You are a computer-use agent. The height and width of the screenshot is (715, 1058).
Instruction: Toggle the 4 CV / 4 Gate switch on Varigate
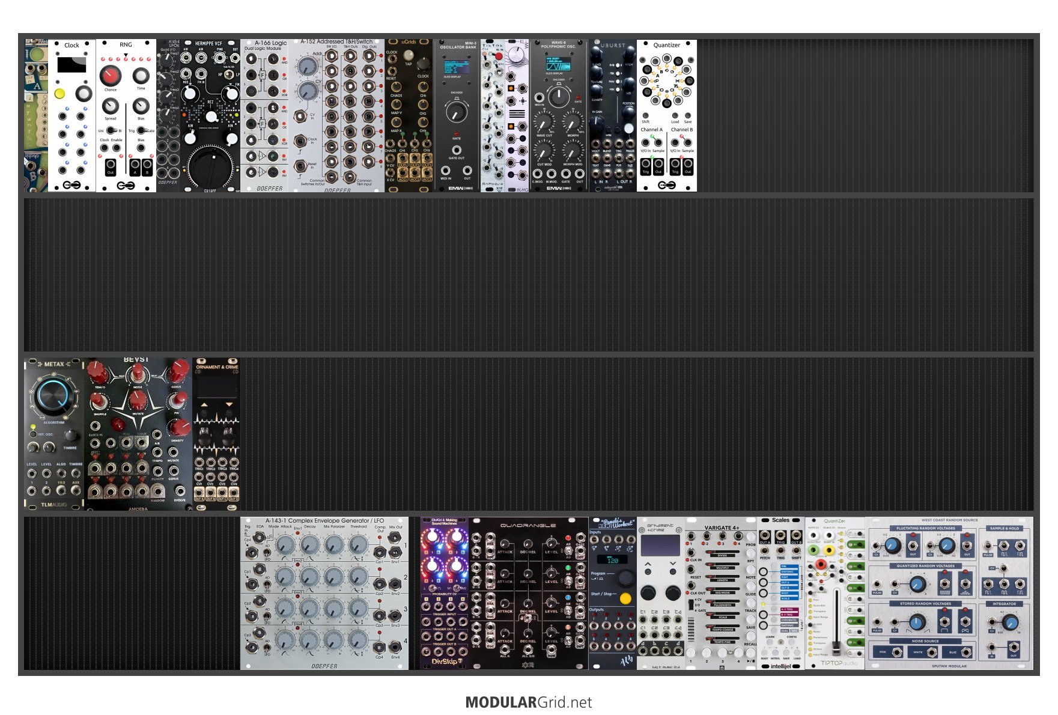point(690,605)
